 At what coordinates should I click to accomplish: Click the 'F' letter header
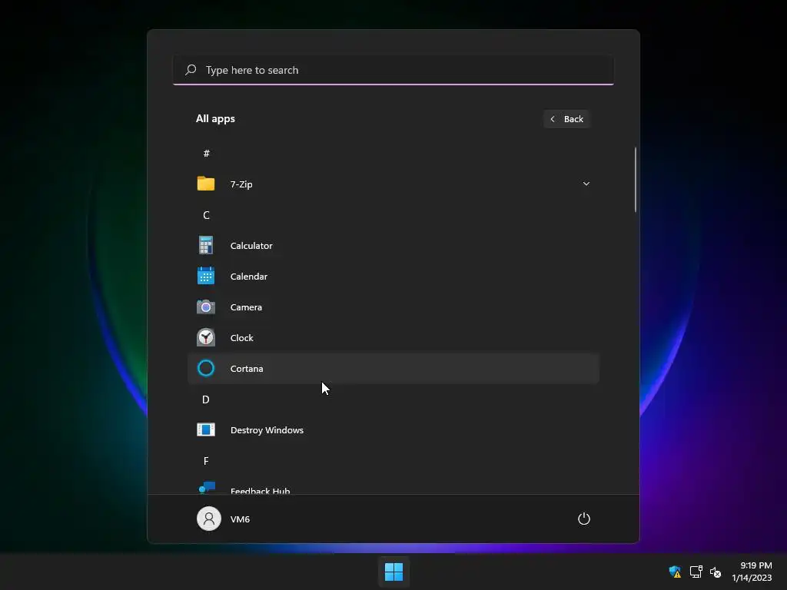click(x=206, y=461)
